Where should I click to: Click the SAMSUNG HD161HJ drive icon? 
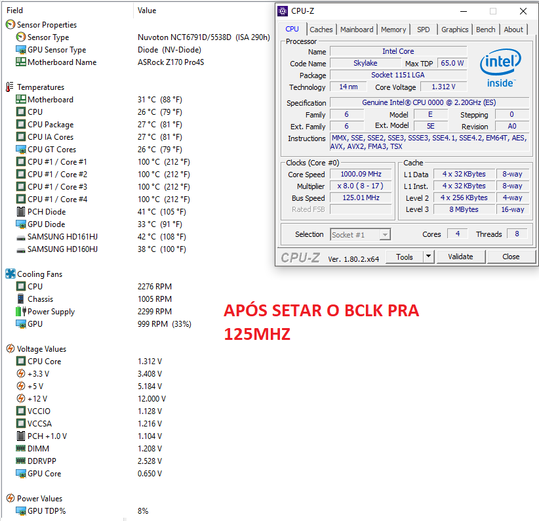tap(21, 238)
